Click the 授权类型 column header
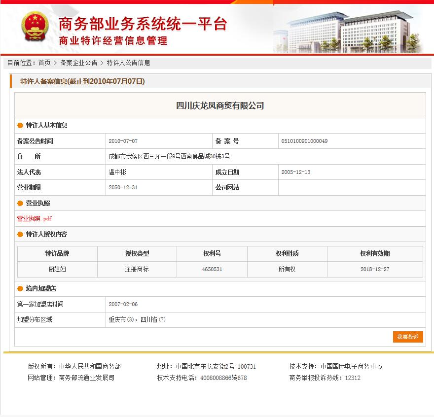Viewport: 434px width, 417px height. [x=137, y=253]
